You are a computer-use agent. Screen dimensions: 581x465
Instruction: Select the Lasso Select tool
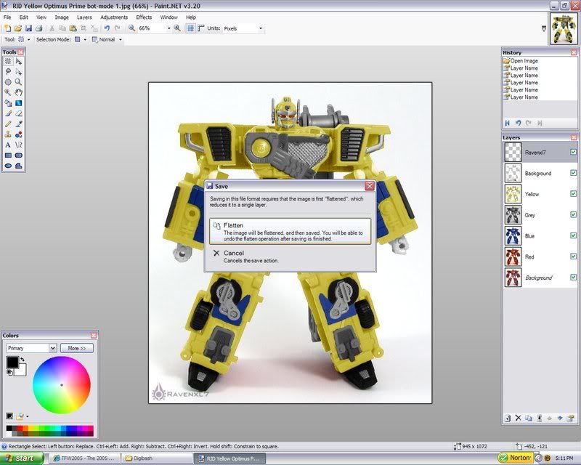[x=8, y=72]
